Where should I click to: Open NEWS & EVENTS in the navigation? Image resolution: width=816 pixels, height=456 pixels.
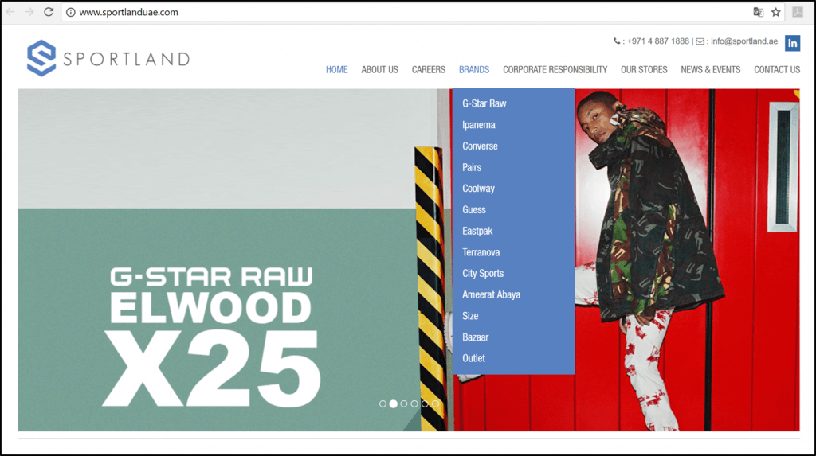711,70
